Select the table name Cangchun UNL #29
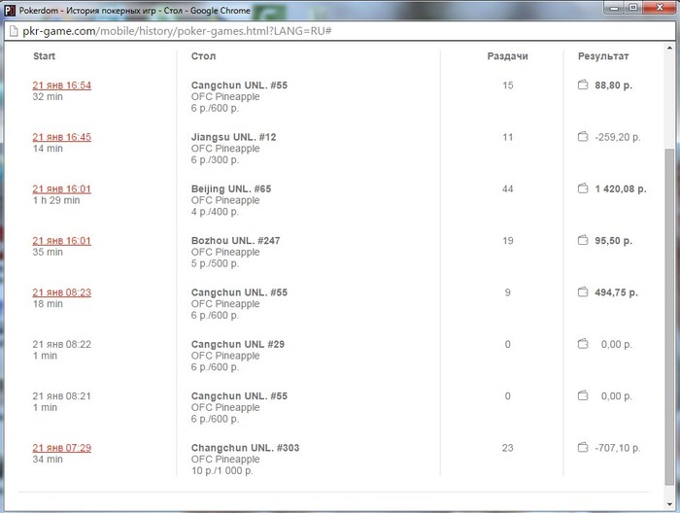The image size is (680, 513). 238,344
